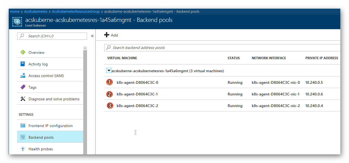Click the sidebar vertical scrollbar thumb
Screen dimensions: 349x163
pos(85,102)
